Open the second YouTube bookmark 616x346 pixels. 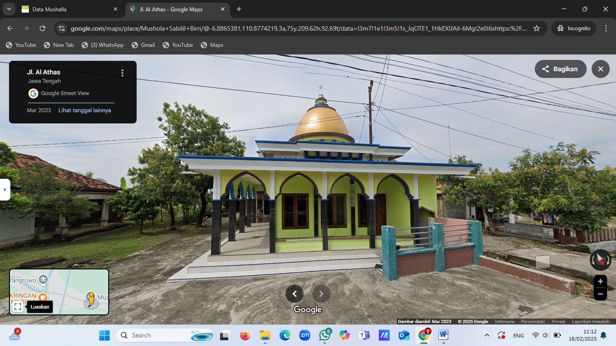pyautogui.click(x=178, y=45)
